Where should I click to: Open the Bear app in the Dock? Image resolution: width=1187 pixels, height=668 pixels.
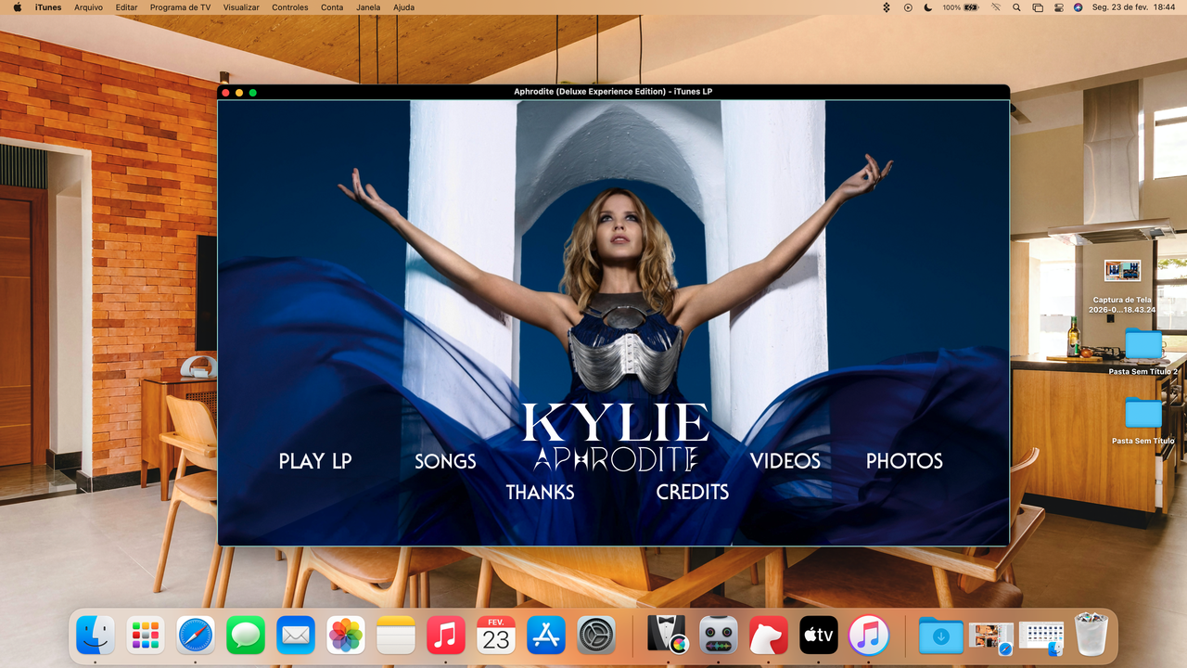[769, 636]
